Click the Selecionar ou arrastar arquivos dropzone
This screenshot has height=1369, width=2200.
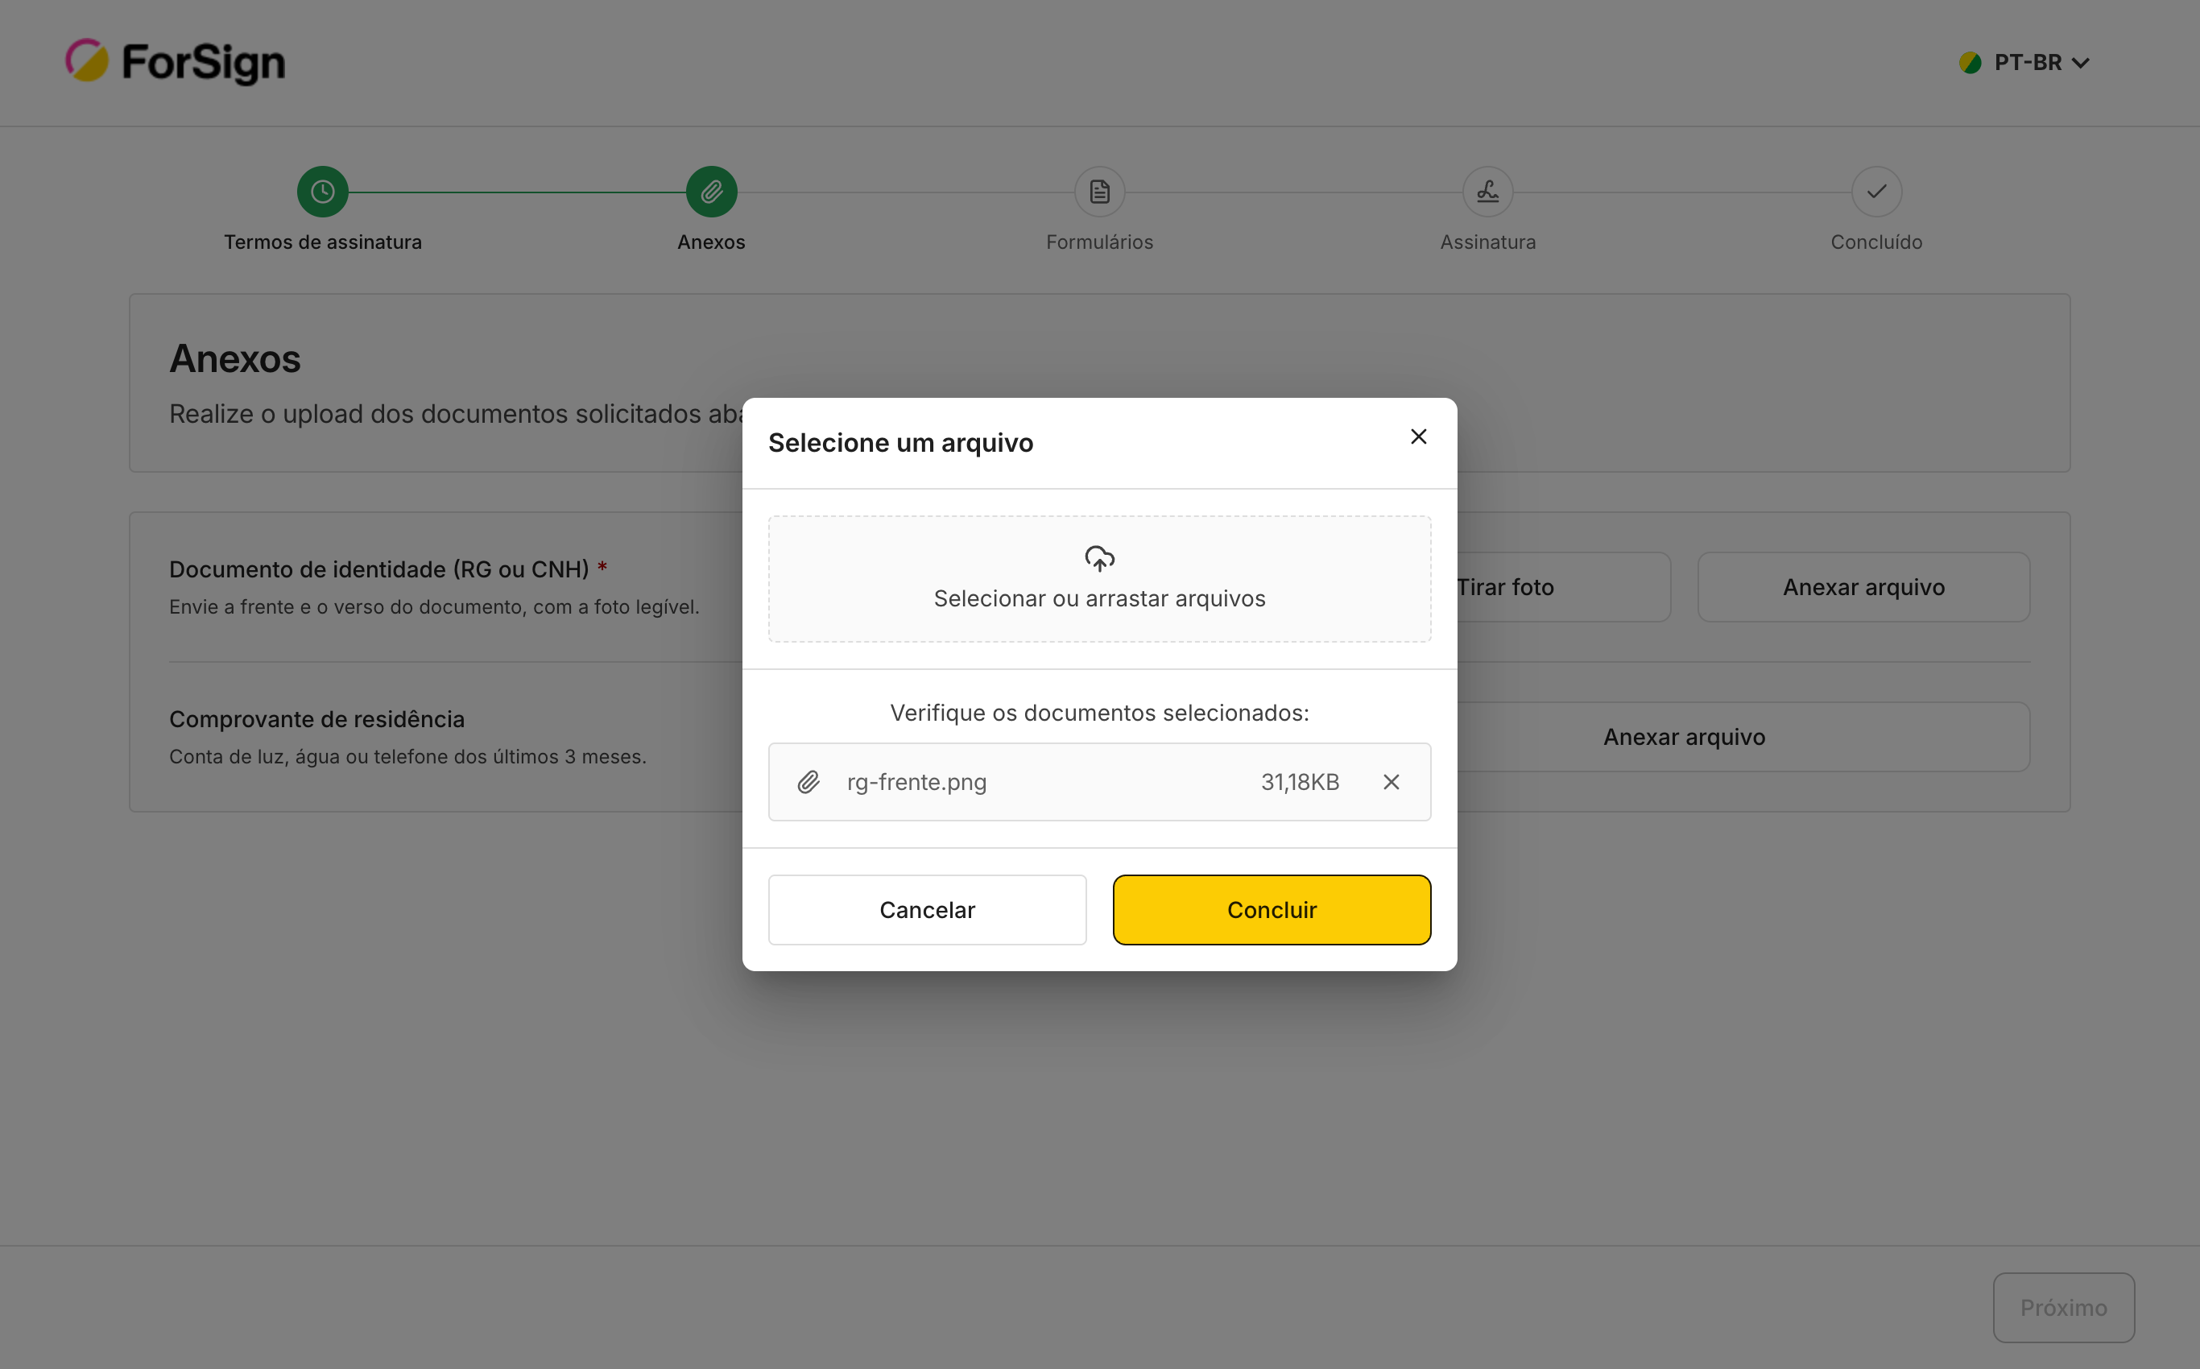click(x=1099, y=578)
